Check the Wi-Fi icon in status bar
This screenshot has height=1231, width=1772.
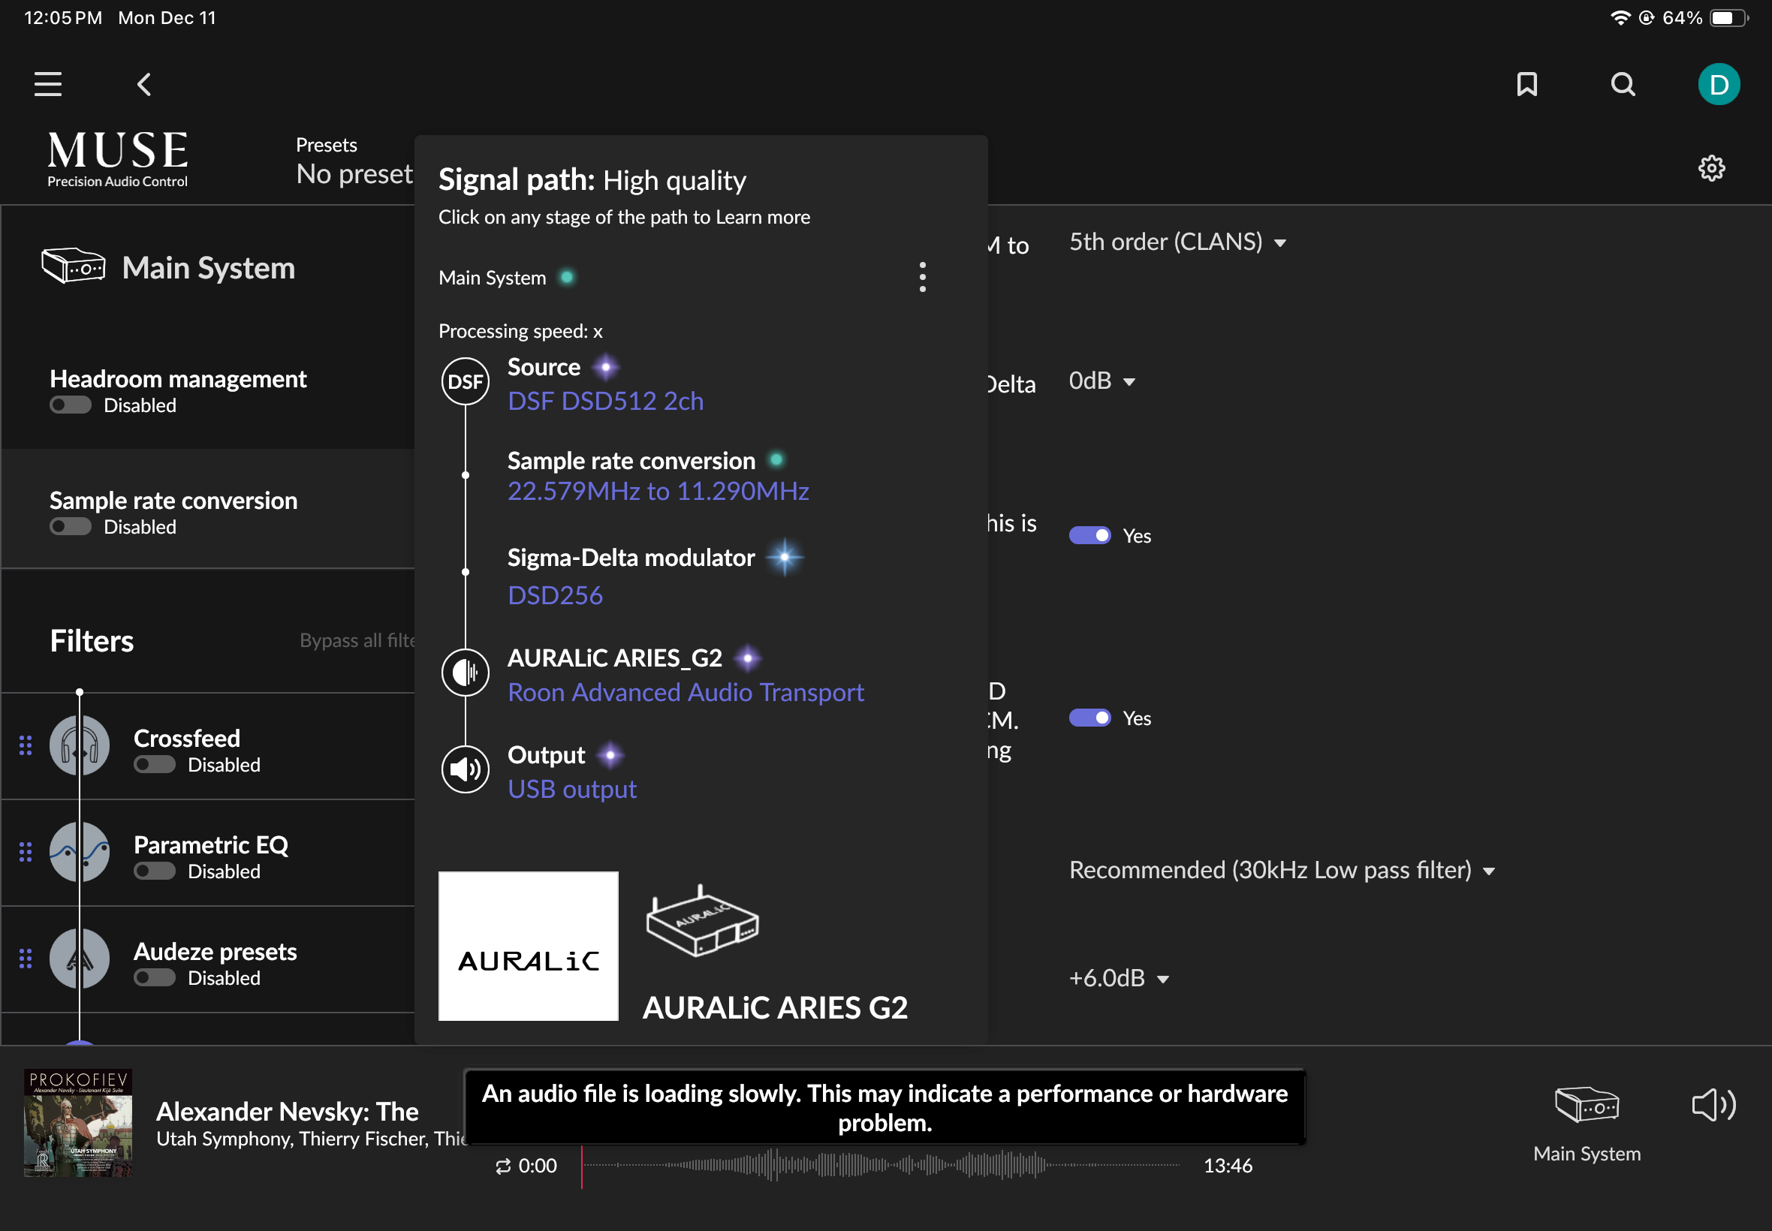1620,17
